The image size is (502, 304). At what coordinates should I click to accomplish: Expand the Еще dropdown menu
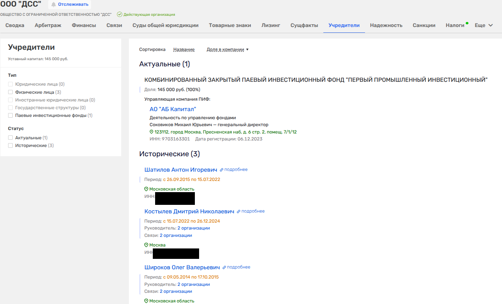483,25
